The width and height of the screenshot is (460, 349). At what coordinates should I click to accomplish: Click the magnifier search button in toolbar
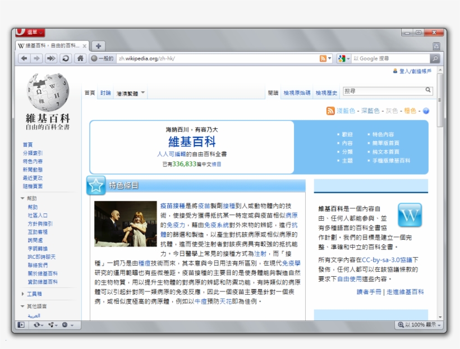coord(435,59)
